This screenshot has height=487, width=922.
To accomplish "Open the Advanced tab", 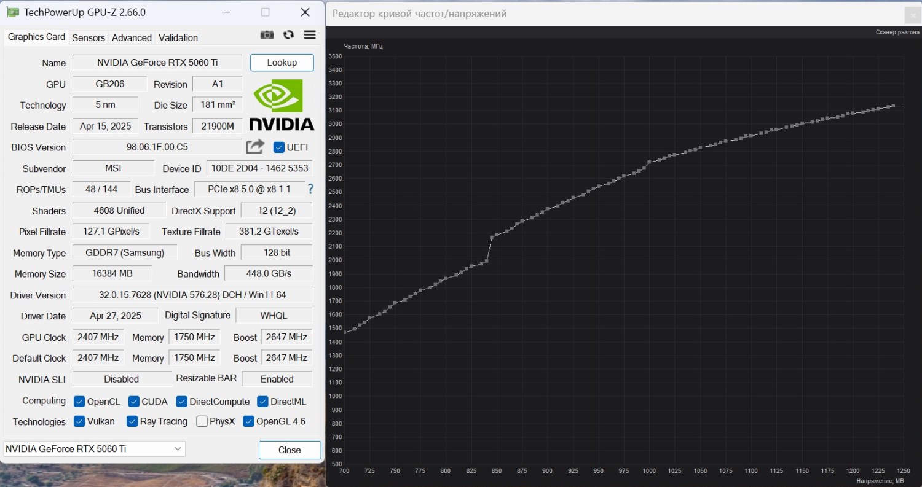I will 132,37.
